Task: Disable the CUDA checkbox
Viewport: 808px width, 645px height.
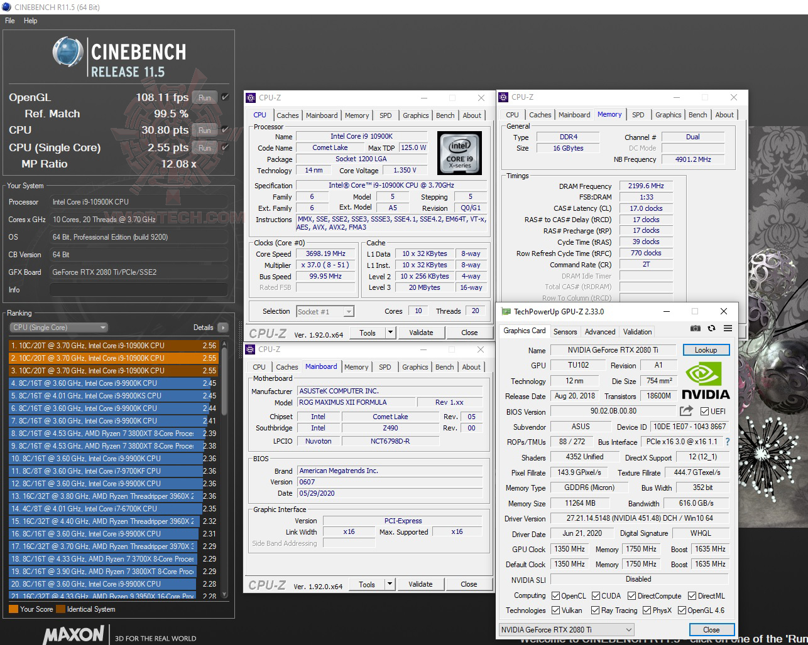Action: point(595,595)
